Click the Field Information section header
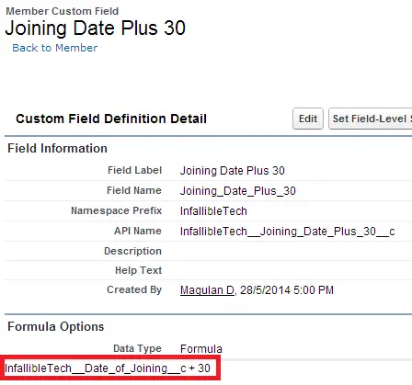 point(57,148)
